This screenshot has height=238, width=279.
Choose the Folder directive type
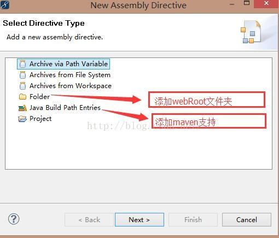point(39,97)
